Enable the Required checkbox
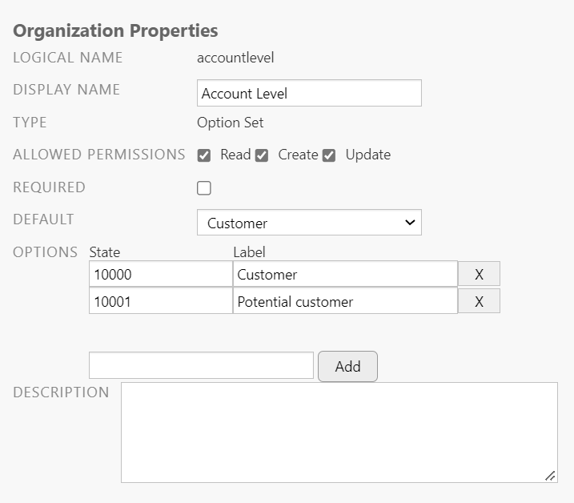This screenshot has width=574, height=503. [x=204, y=188]
